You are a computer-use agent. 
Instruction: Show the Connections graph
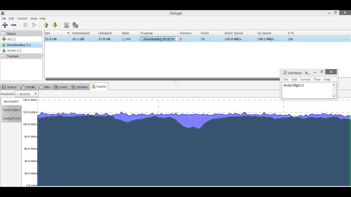click(12, 110)
